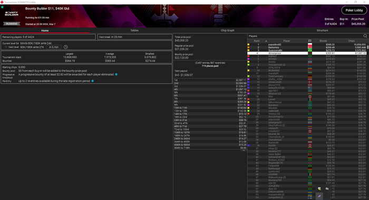Sort by the Chips column header

click(352, 41)
